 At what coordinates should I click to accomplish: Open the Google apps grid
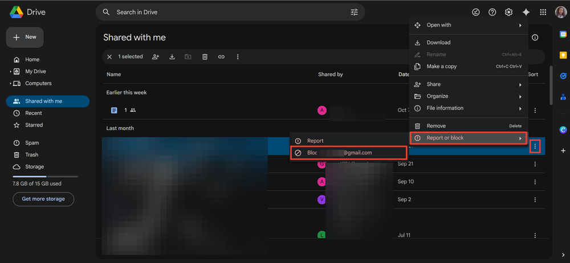tap(543, 12)
